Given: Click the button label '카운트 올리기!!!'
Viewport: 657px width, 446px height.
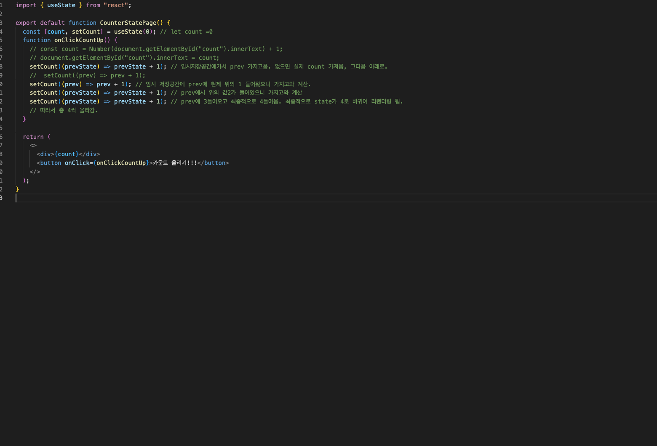Looking at the screenshot, I should pyautogui.click(x=175, y=163).
